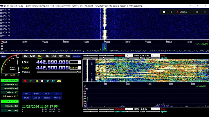Toggle the AGC Off button
This screenshot has width=209, height=117.
pyautogui.click(x=37, y=98)
